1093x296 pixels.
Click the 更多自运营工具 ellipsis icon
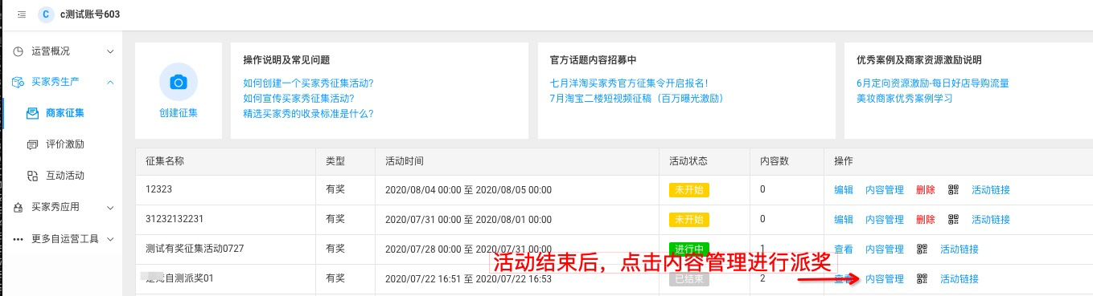point(18,239)
